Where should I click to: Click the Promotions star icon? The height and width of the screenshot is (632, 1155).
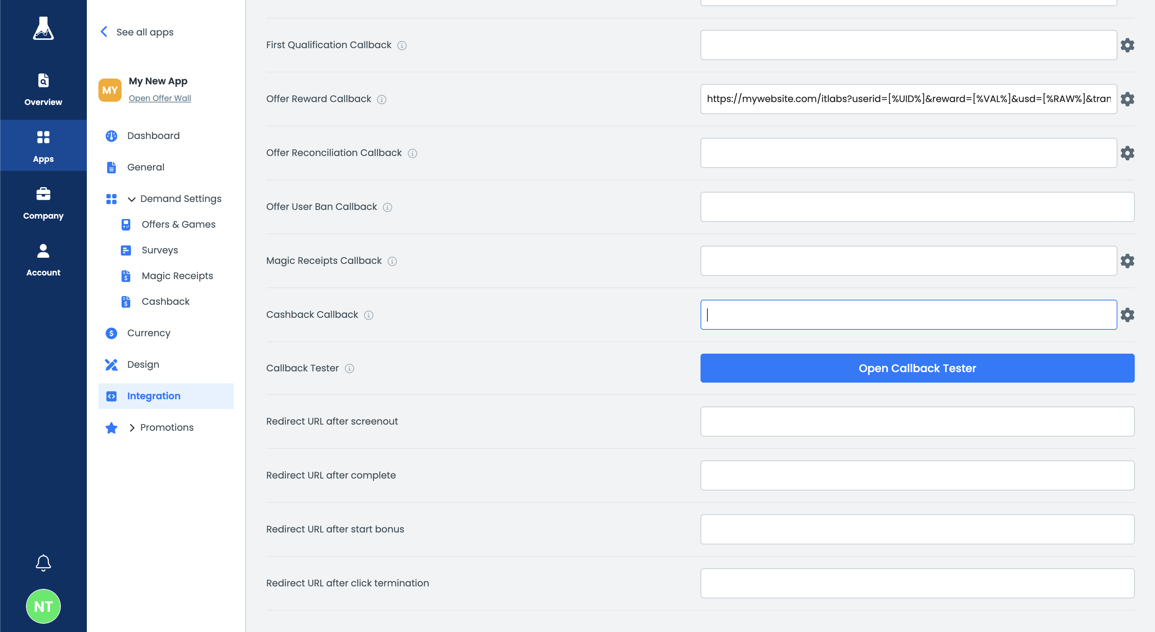[111, 427]
